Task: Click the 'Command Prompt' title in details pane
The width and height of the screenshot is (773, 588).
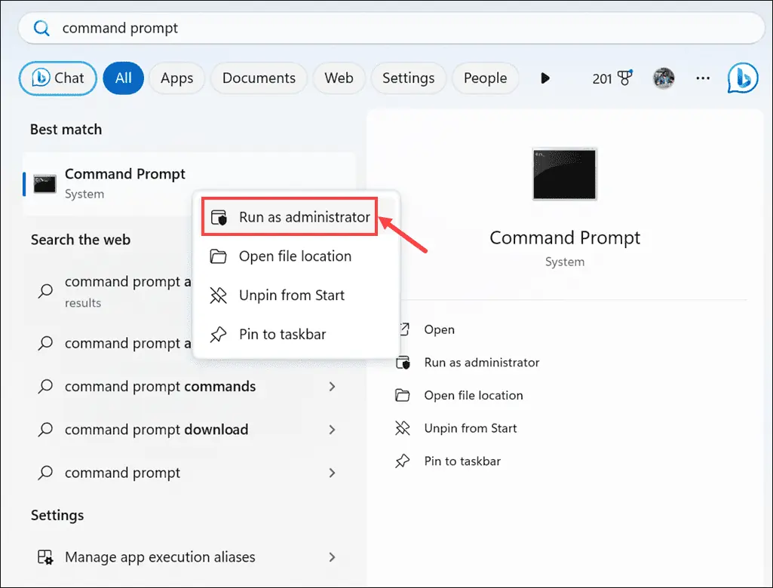Action: (x=564, y=238)
